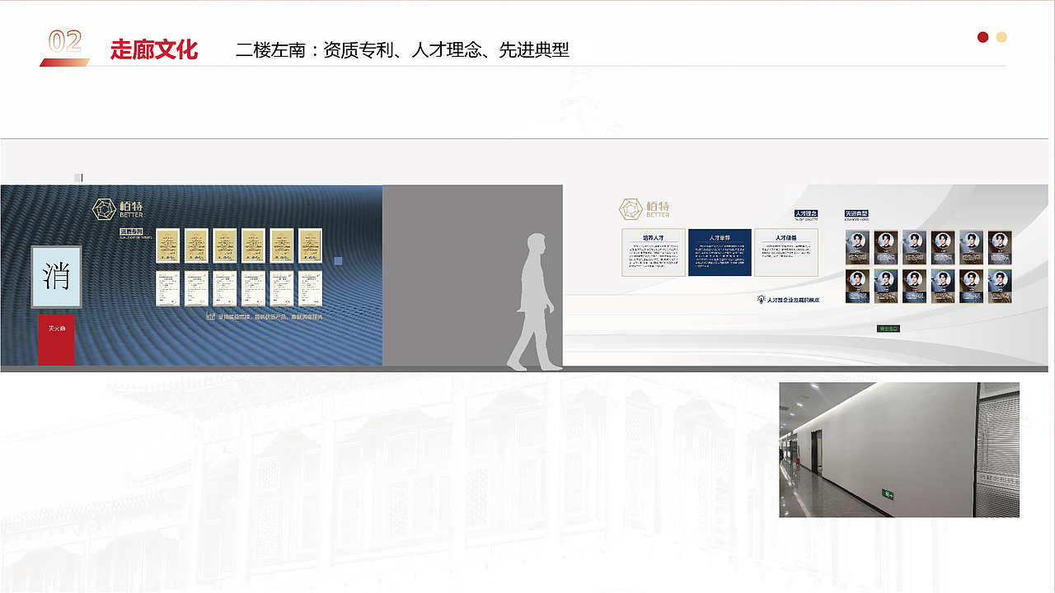This screenshot has width=1055, height=593.
Task: Click the lightbulb icon beside 人才是企业发展的根本
Action: pos(762,298)
